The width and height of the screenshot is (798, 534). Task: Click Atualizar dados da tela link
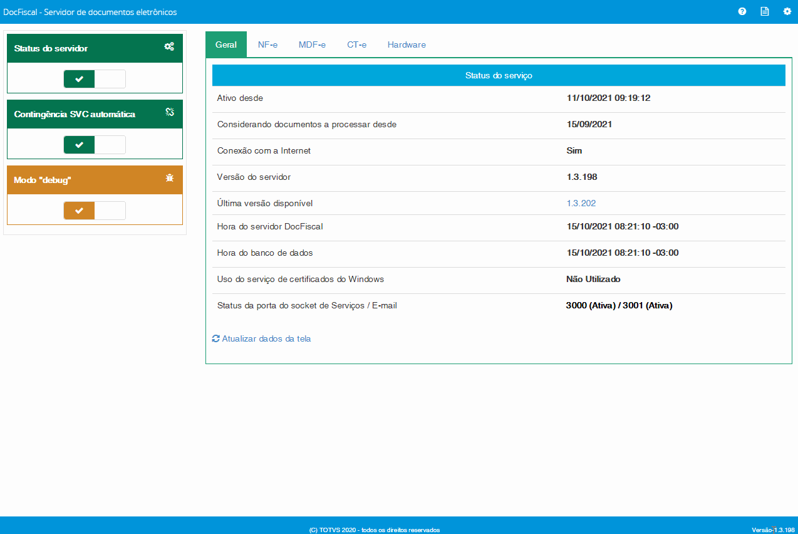261,338
